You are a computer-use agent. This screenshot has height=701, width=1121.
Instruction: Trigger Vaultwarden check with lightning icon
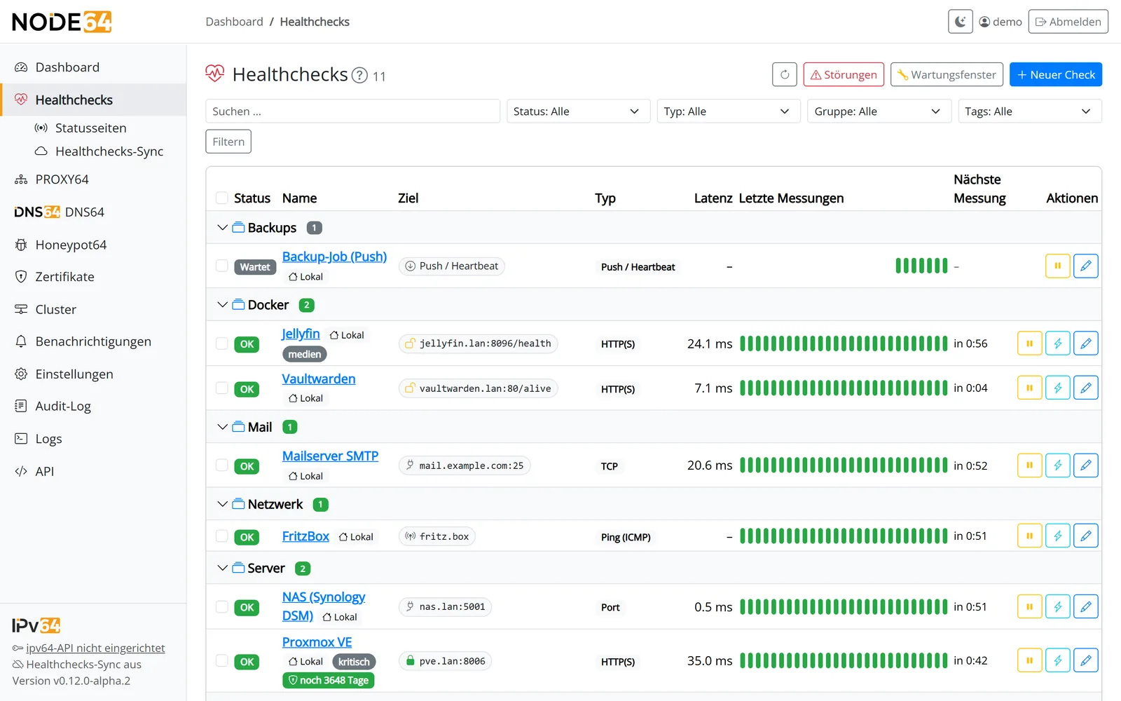point(1058,388)
